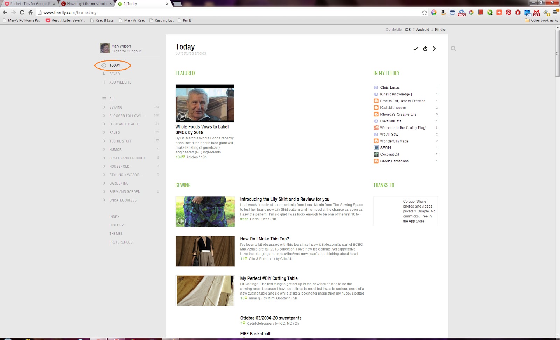
Task: Switch to the 'How to get the most out' tab
Action: click(86, 4)
